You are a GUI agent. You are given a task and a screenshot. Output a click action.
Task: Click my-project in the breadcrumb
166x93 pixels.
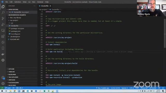(x=43, y=10)
